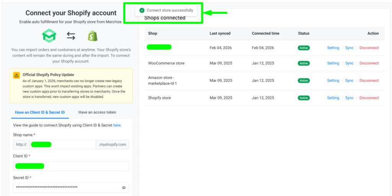Open Setting for Shopify store
This screenshot has width=392, height=196.
pyautogui.click(x=333, y=98)
